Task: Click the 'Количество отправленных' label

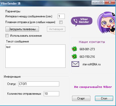Action: (24, 94)
